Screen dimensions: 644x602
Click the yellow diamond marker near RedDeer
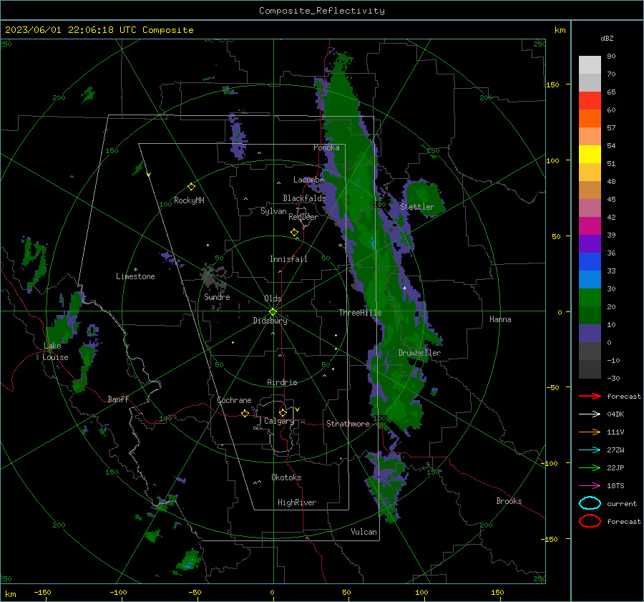pyautogui.click(x=295, y=233)
